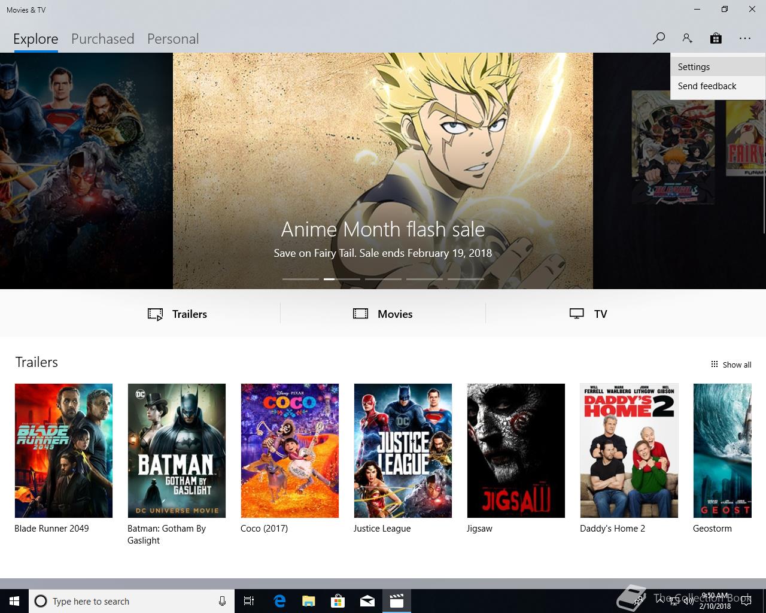Screen dimensions: 766x613
Task: Select Settings from the dropdown menu
Action: (718, 67)
